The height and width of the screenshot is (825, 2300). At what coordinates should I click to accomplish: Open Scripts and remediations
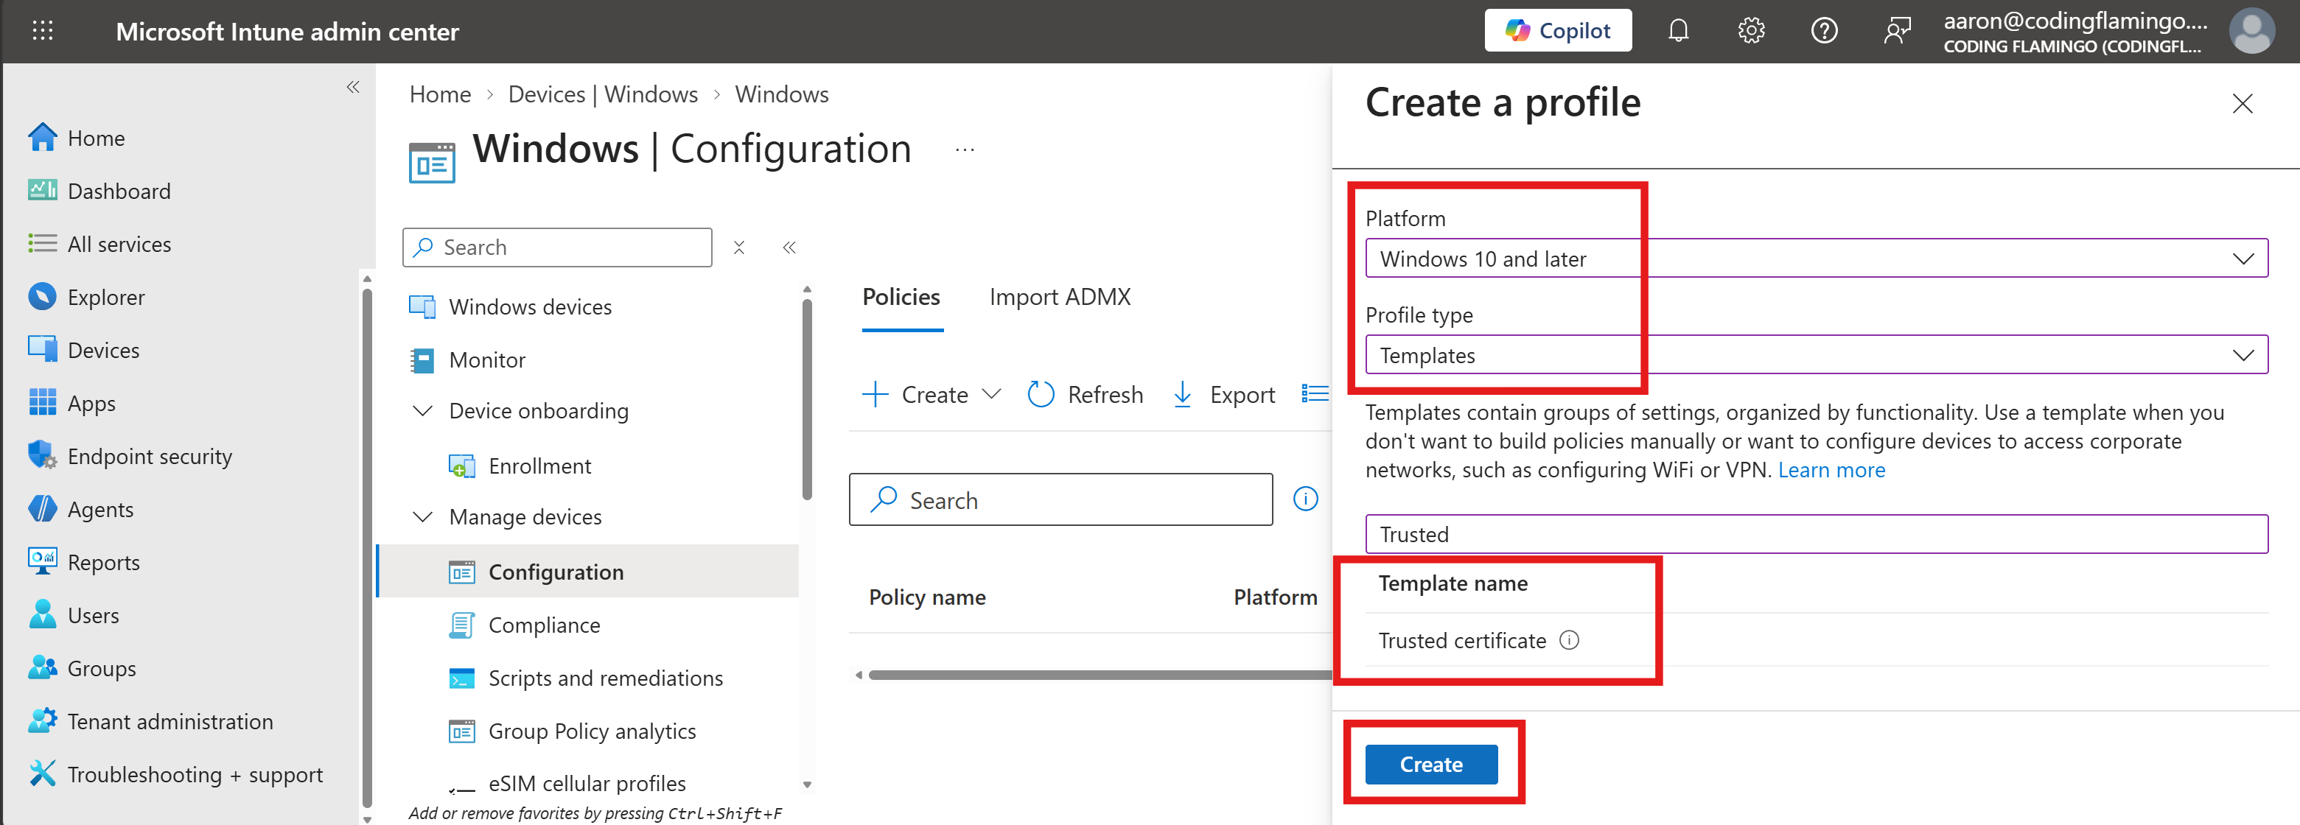coord(605,678)
